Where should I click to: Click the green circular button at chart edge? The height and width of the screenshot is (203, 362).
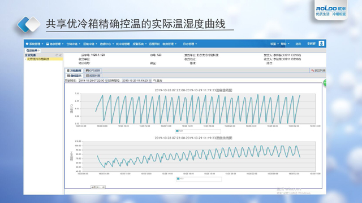[x=325, y=83]
